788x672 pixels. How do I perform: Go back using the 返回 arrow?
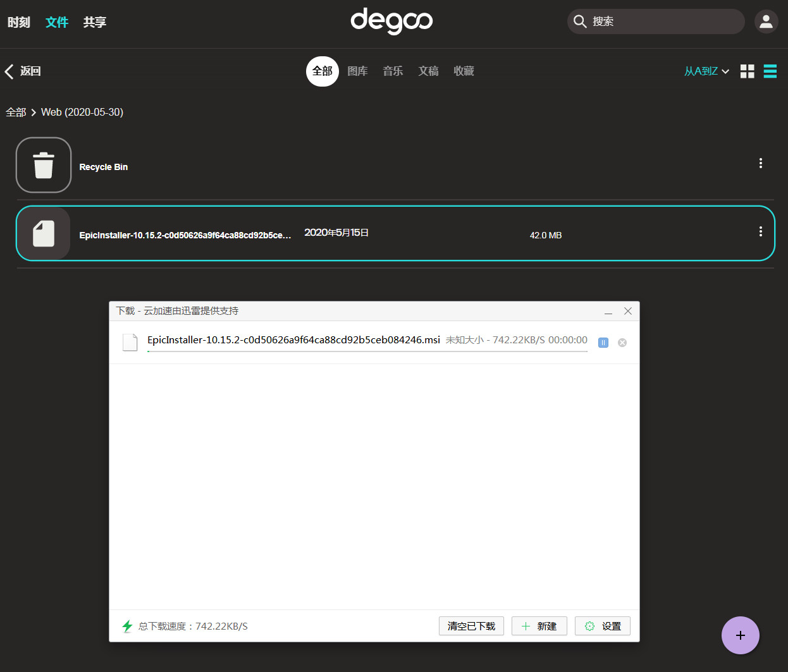[23, 71]
